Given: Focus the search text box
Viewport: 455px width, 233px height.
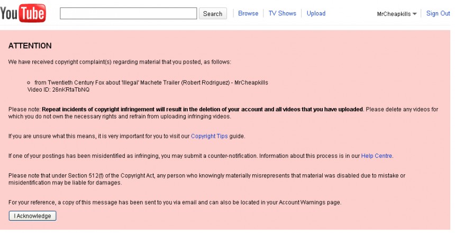Looking at the screenshot, I should click(x=128, y=14).
